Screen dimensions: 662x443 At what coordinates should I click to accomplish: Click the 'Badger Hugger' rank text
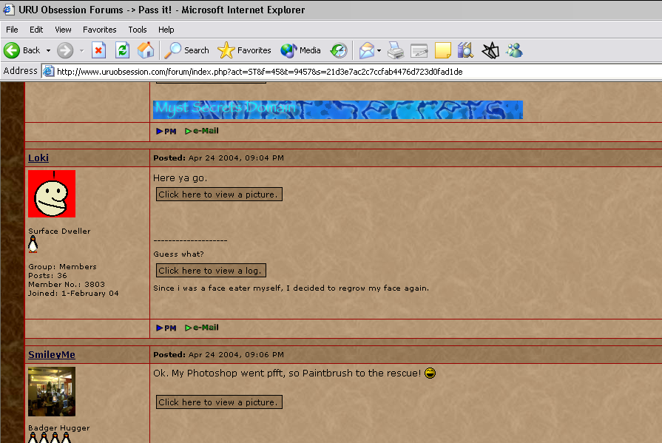[x=58, y=427]
